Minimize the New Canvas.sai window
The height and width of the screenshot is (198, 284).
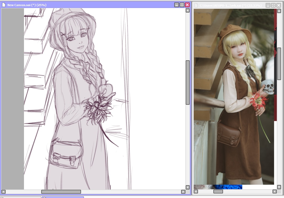point(177,5)
